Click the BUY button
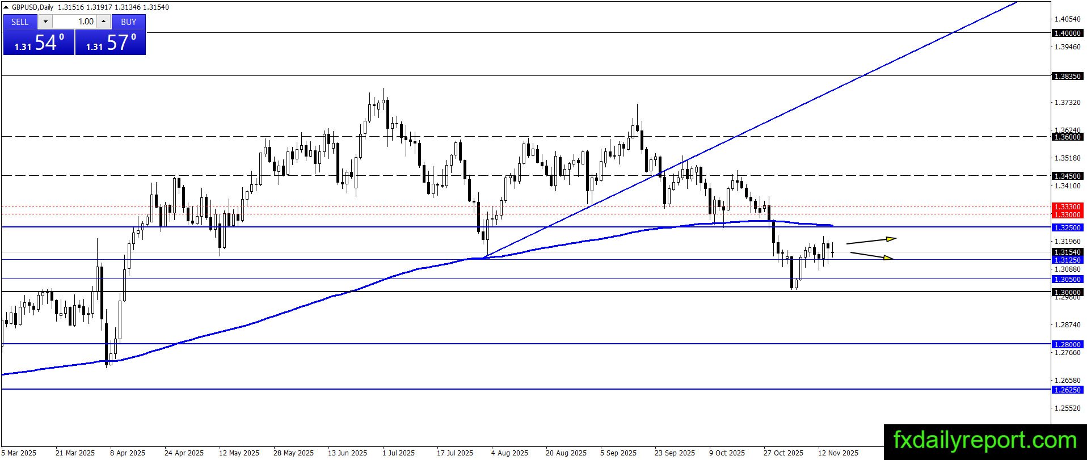The height and width of the screenshot is (460, 1087). tap(129, 22)
